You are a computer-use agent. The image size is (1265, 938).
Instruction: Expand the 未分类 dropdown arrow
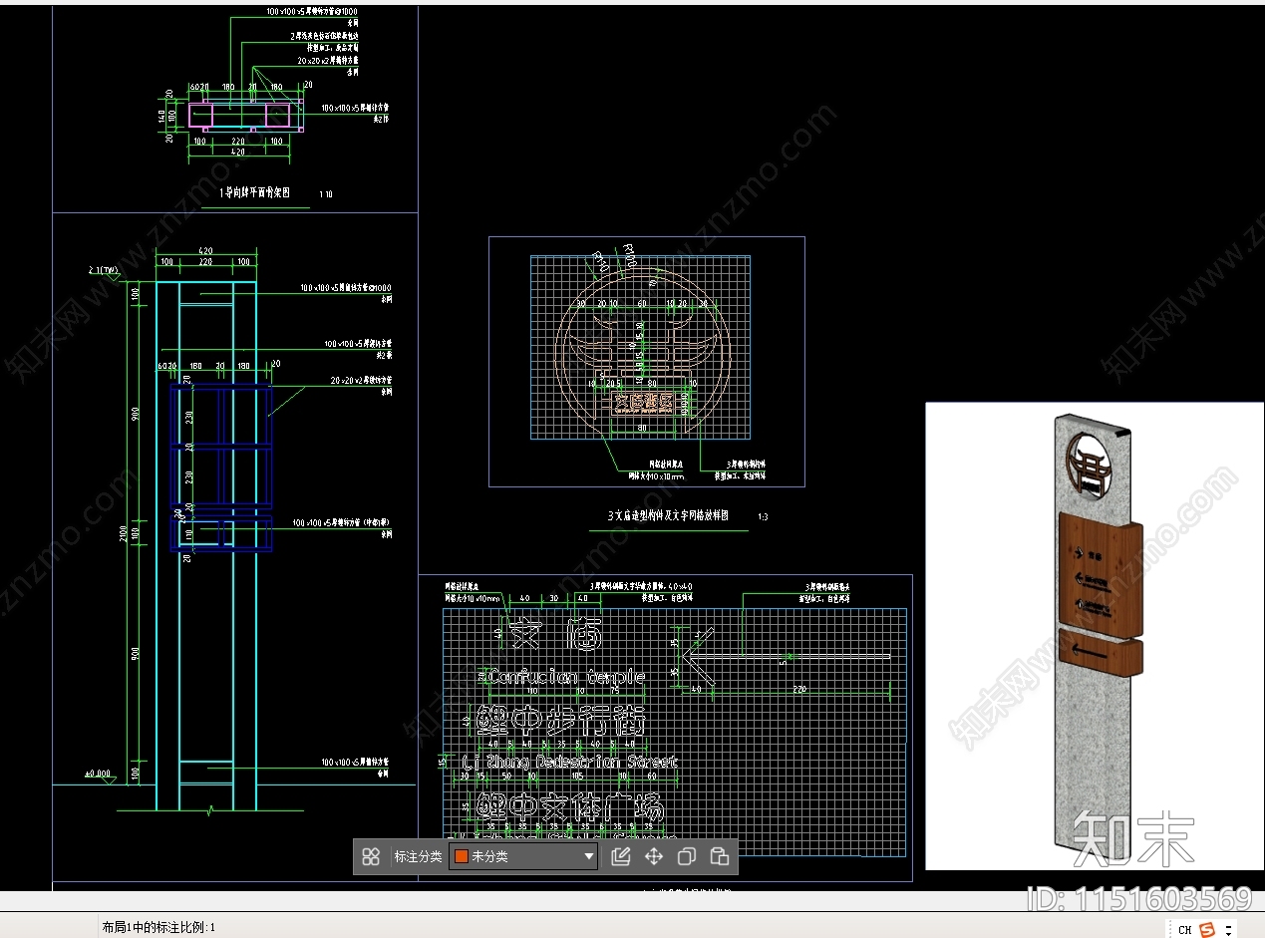(588, 856)
